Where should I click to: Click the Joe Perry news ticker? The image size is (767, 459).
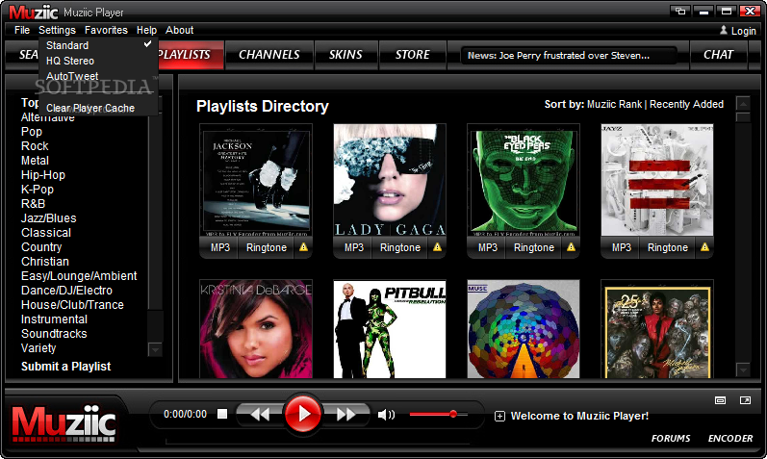[568, 55]
